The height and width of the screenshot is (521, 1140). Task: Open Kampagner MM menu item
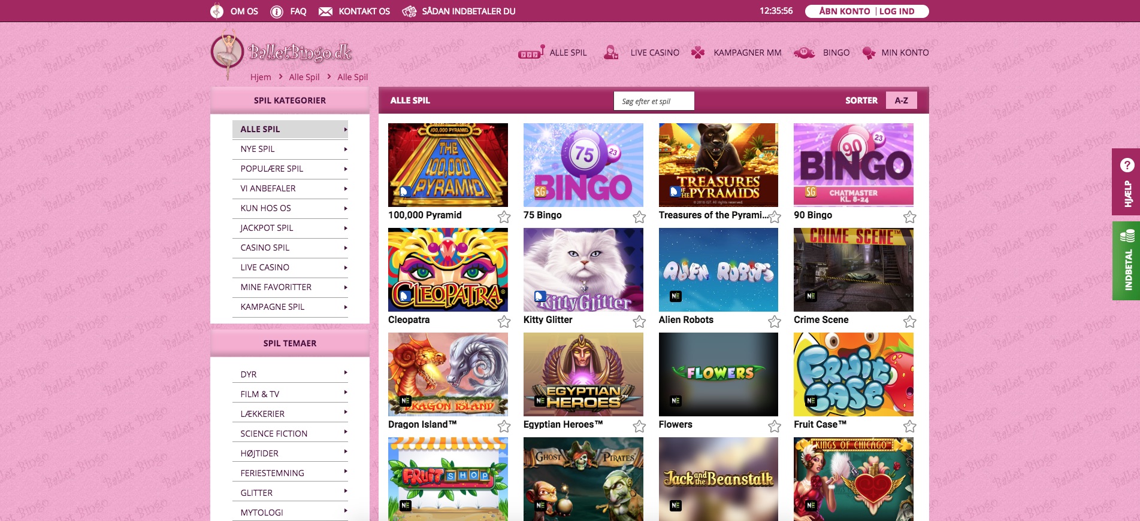(747, 53)
